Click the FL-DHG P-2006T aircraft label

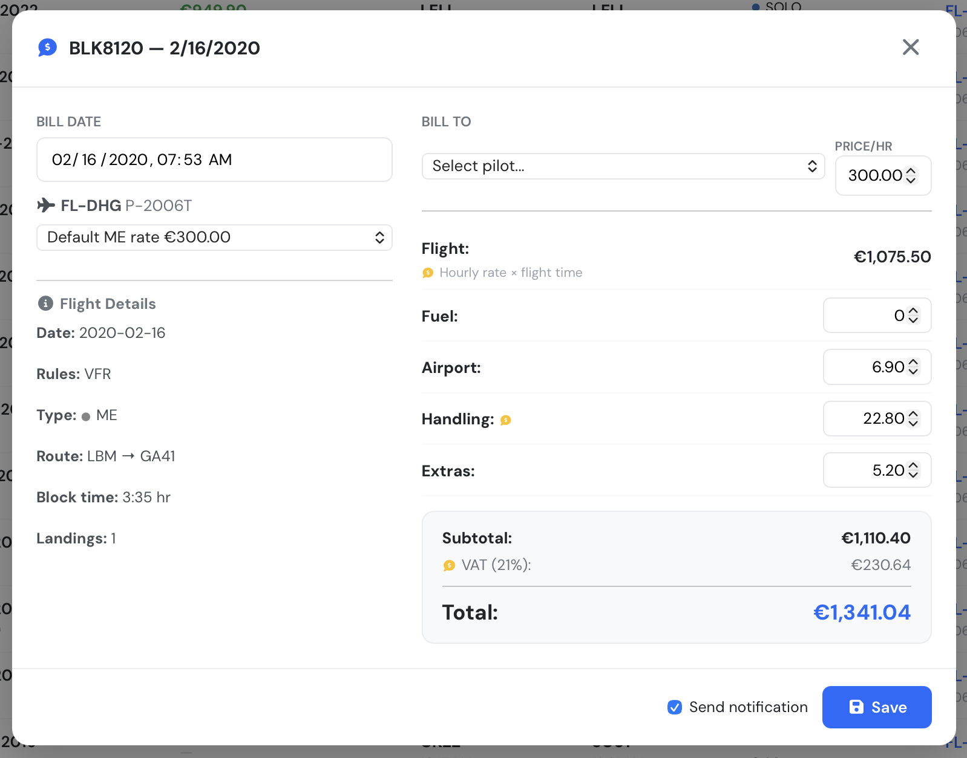[126, 206]
